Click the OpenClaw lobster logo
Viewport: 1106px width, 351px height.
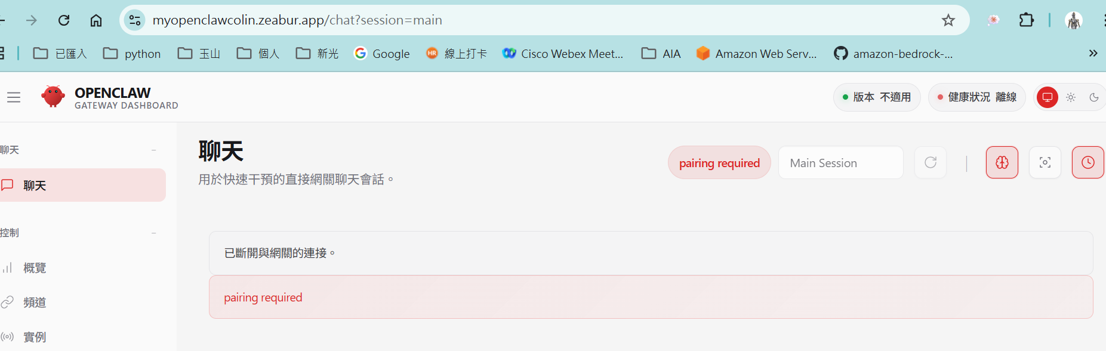53,96
